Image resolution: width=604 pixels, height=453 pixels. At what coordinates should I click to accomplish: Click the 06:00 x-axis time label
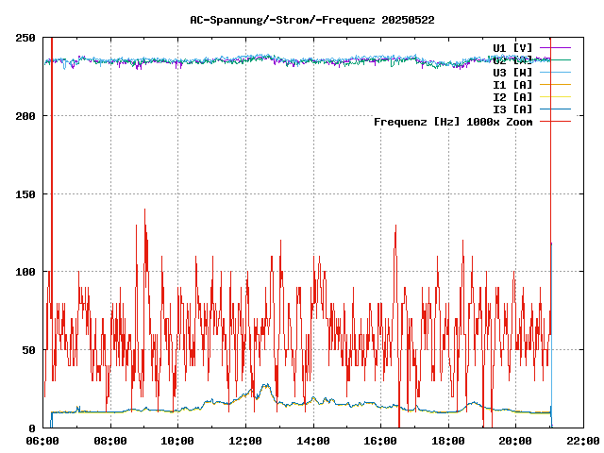[43, 441]
